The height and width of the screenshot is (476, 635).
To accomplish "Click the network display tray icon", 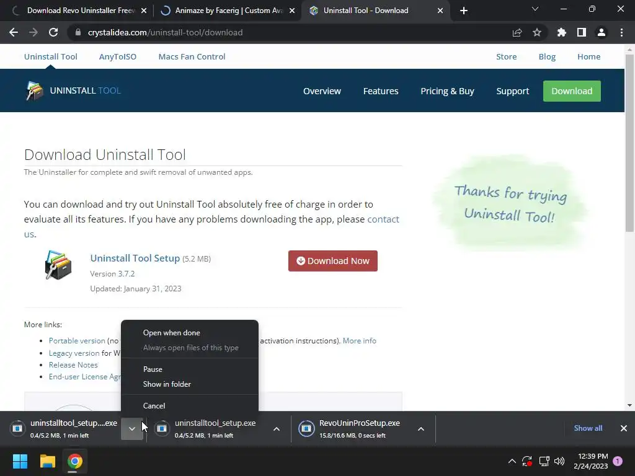I will pos(544,461).
